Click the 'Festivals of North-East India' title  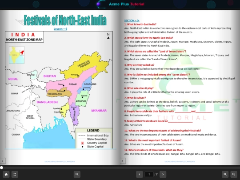(65, 20)
